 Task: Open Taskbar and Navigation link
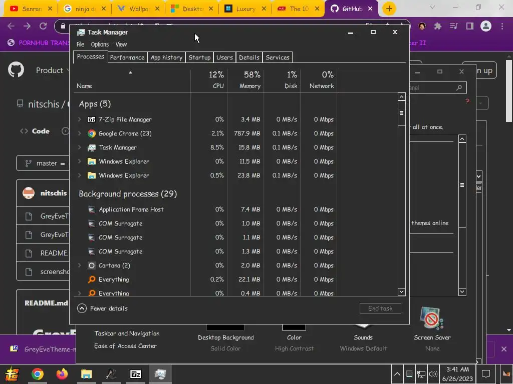coord(127,333)
